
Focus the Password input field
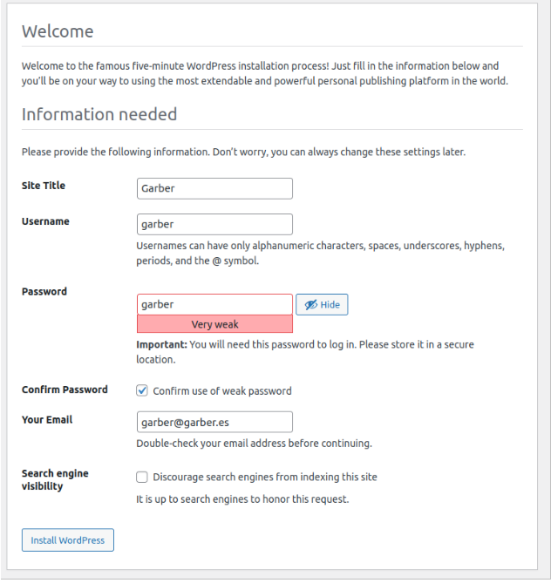click(x=214, y=304)
